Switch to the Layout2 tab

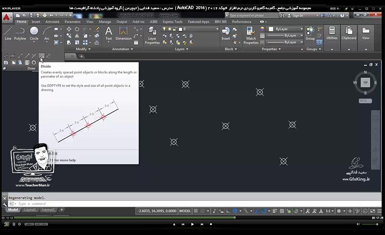coord(48,210)
